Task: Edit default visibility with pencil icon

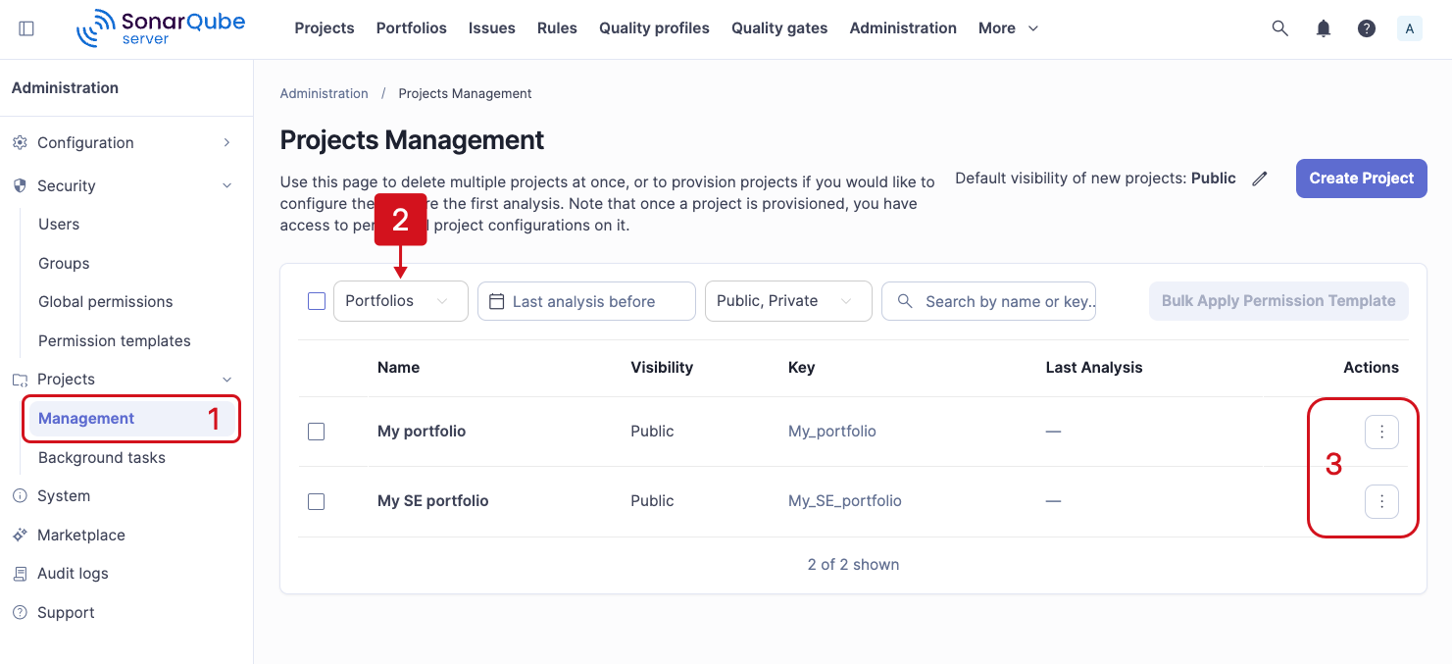Action: (1260, 179)
